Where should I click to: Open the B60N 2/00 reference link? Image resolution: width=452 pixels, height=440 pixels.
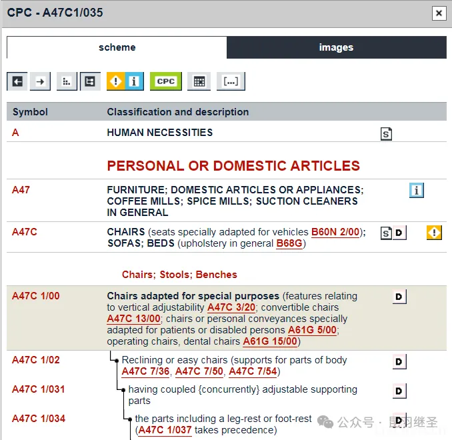pyautogui.click(x=335, y=232)
